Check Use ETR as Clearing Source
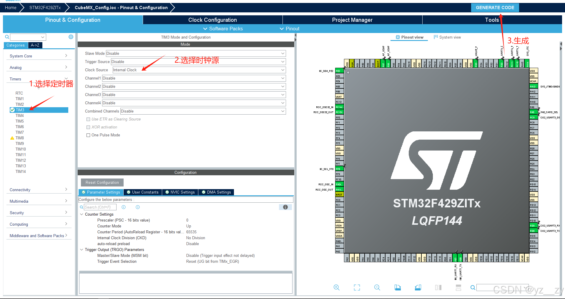Screen dimensions: 565x299 click(x=88, y=119)
